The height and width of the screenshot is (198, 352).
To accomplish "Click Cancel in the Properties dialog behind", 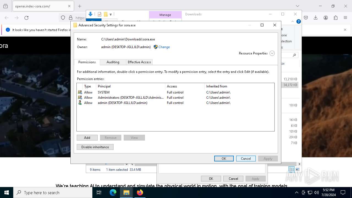I will pos(233,179).
